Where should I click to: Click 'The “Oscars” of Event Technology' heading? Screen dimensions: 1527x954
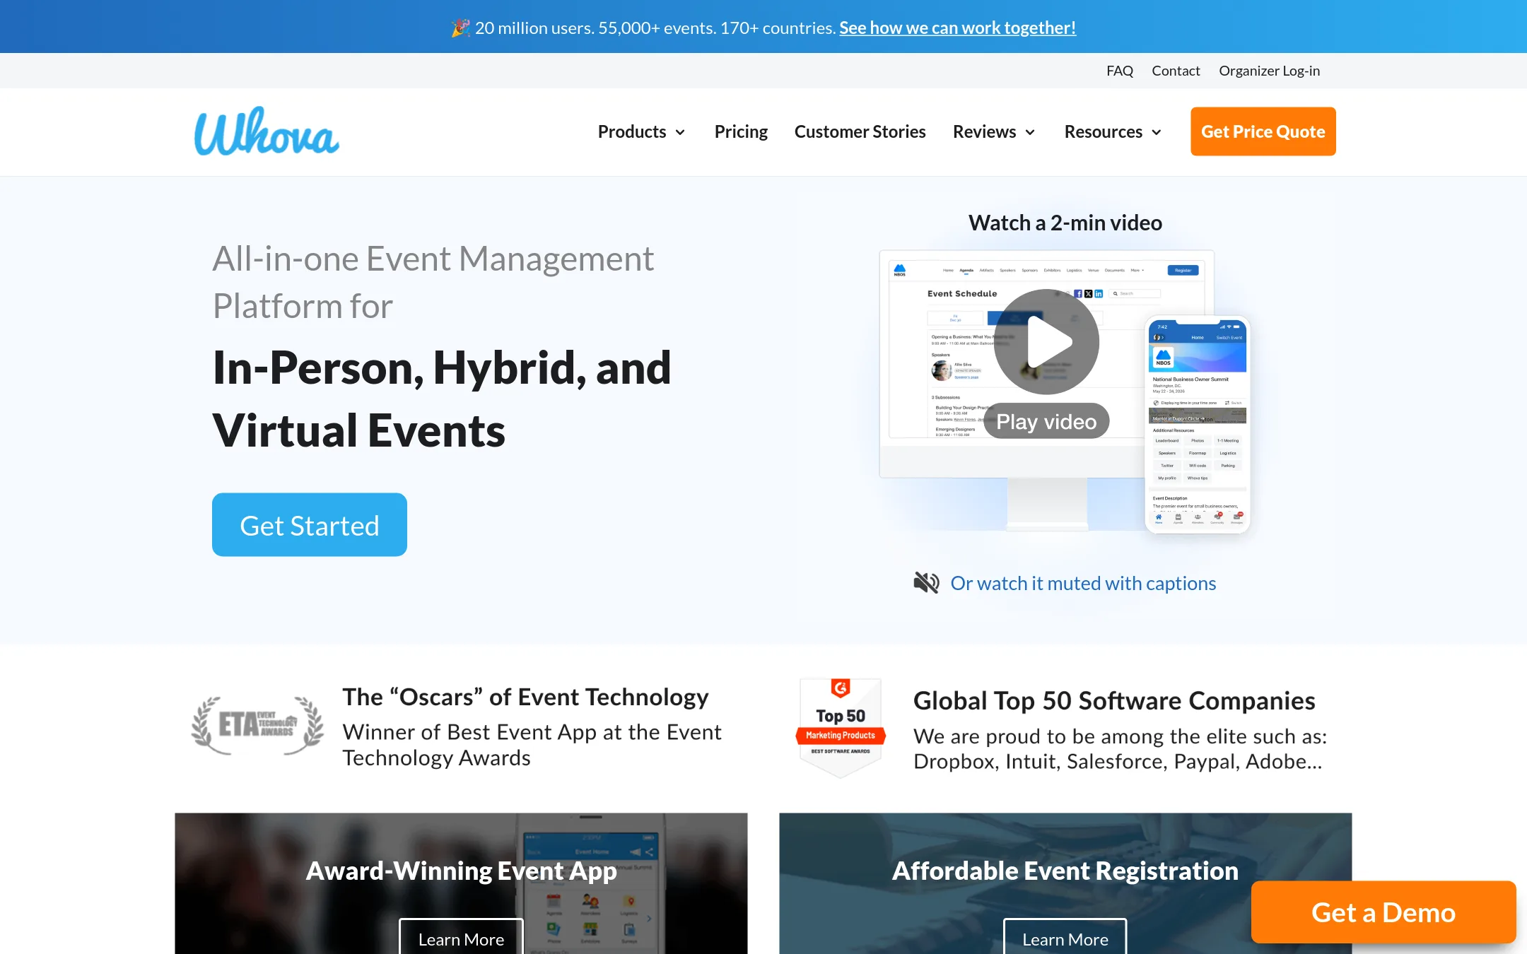click(x=525, y=697)
